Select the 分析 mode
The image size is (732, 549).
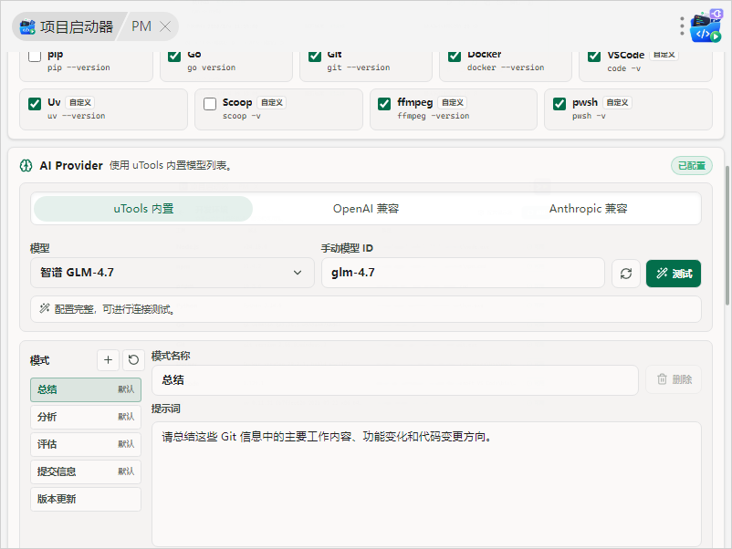(x=86, y=417)
